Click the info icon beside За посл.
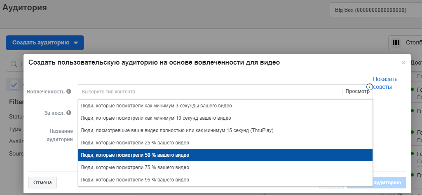 coord(69,113)
